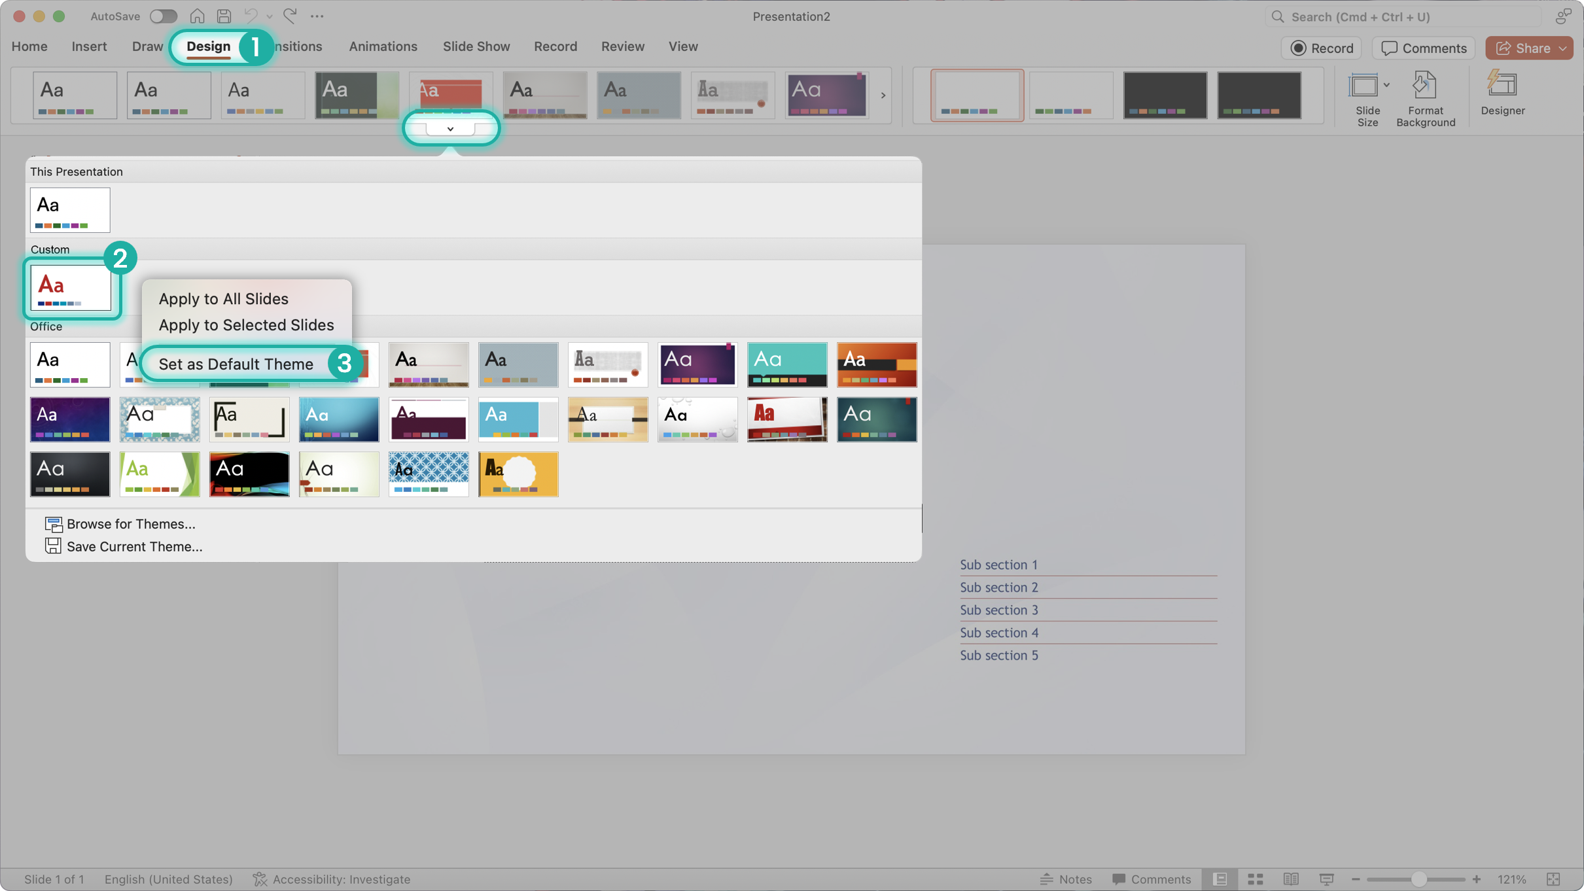1584x891 pixels.
Task: Switch to Slide Sorter view
Action: [1256, 879]
